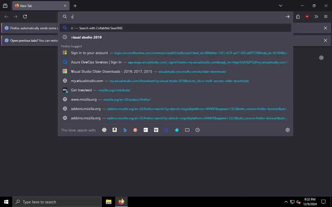
Task: Search bookmarks using the star icon
Action: coord(177,130)
